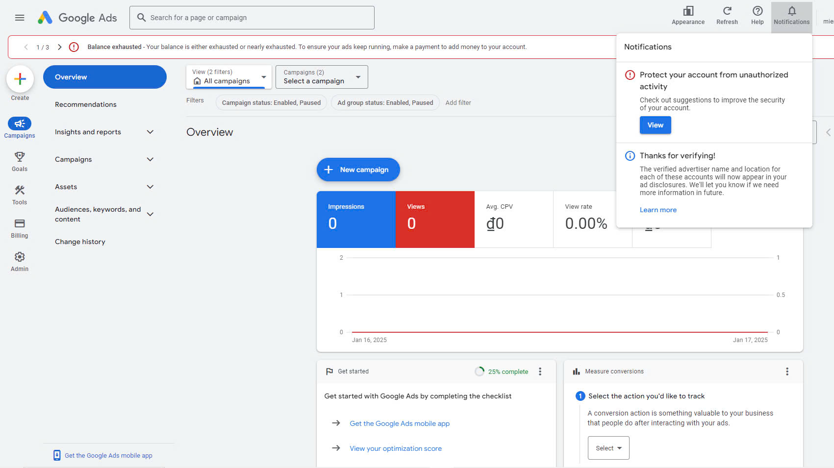Viewport: 834px width, 468px height.
Task: Click the Get started flag icon
Action: [x=329, y=371]
